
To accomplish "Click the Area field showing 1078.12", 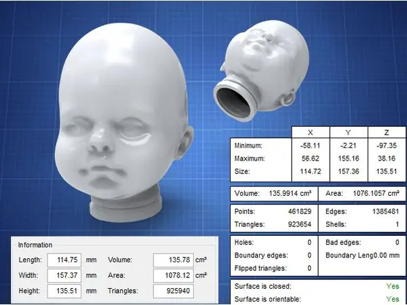I will coord(174,275).
